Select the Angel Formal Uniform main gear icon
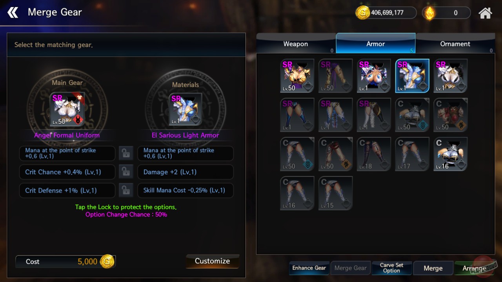This screenshot has height=282, width=502. 67,109
